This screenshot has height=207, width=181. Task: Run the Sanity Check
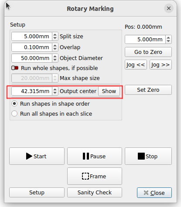95,193
